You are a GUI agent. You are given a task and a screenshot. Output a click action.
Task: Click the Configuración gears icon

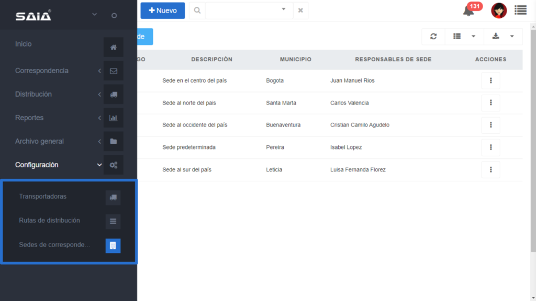[x=113, y=165]
